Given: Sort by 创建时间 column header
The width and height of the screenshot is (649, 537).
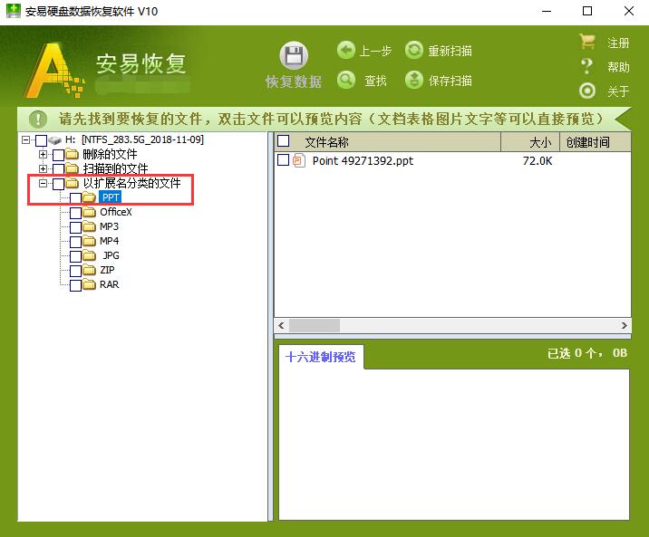Looking at the screenshot, I should pos(596,142).
